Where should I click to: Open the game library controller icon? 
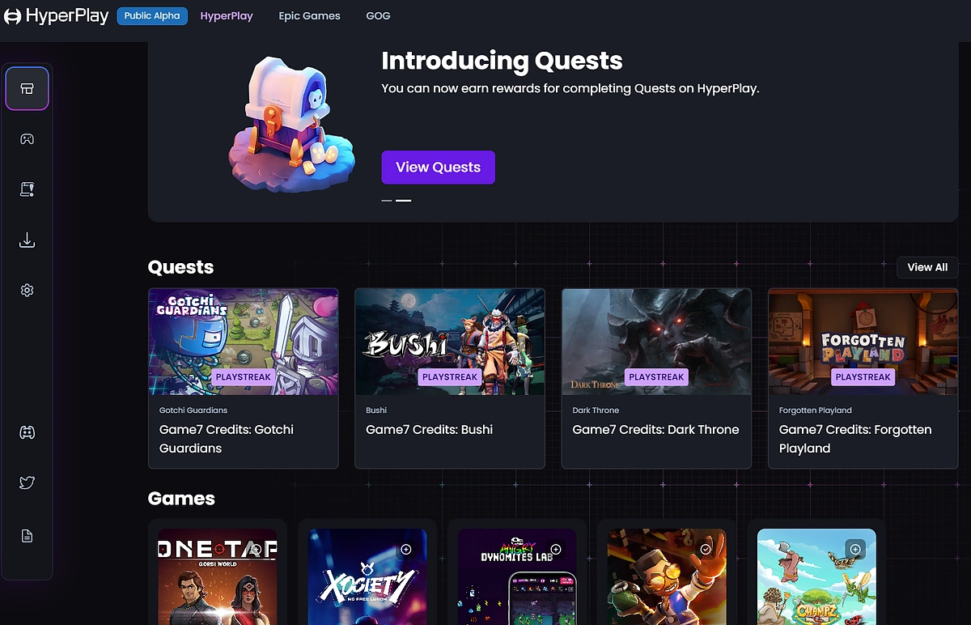pos(27,139)
